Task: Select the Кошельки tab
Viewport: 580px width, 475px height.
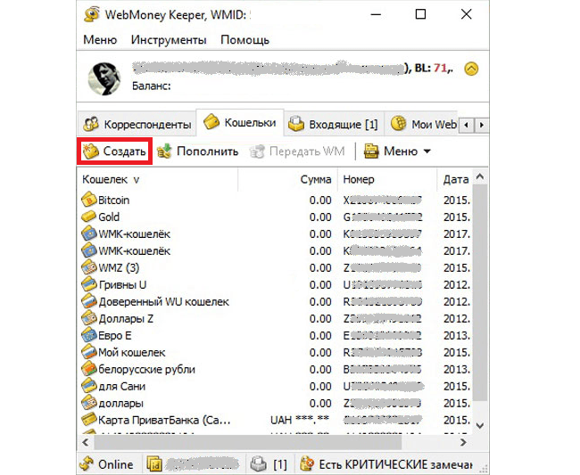Action: [240, 122]
